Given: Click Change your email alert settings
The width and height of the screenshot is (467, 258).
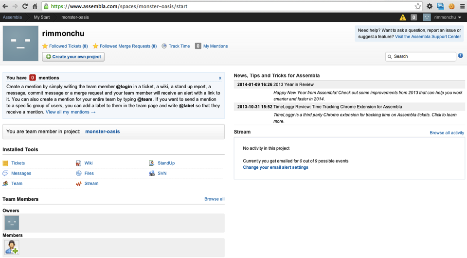Looking at the screenshot, I should coord(275,167).
